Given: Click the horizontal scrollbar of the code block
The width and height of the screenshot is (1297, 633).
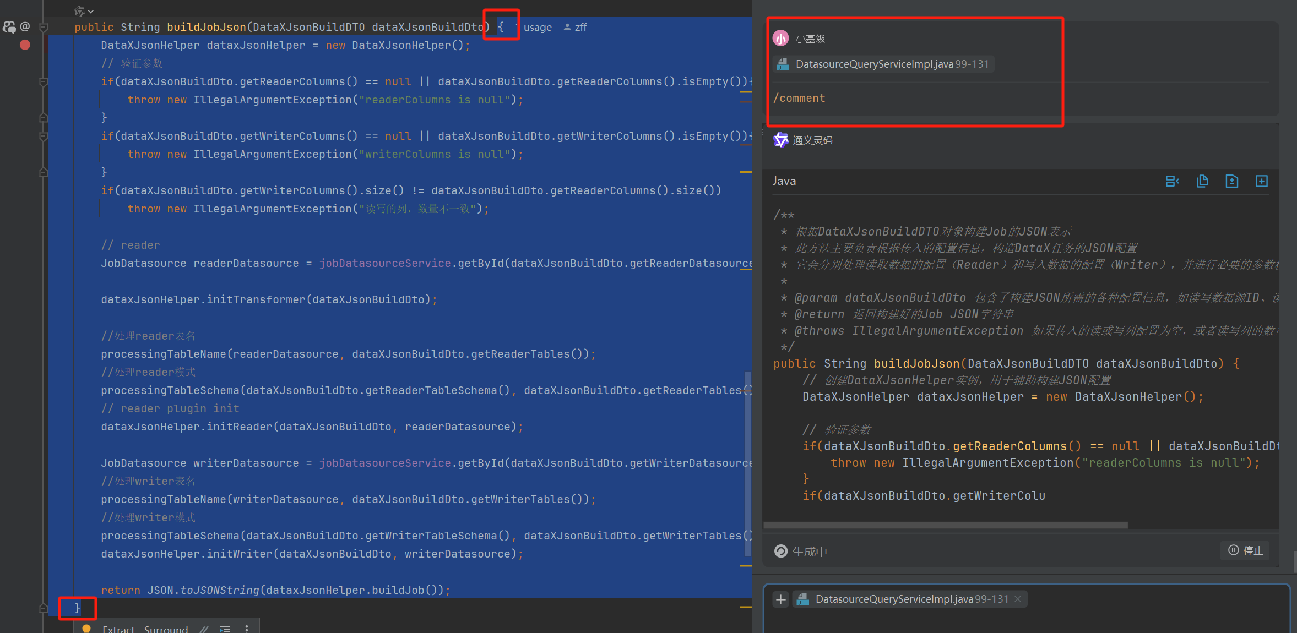Looking at the screenshot, I should (945, 526).
